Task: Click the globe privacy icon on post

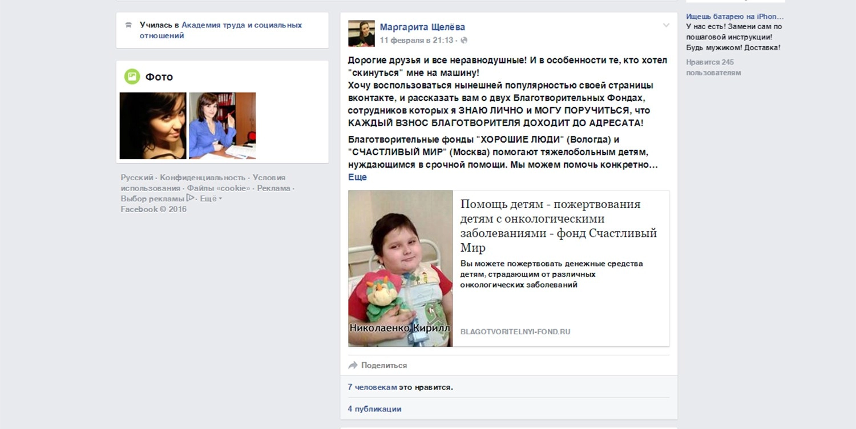Action: (x=464, y=41)
